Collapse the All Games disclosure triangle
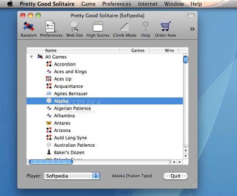 (x=31, y=57)
